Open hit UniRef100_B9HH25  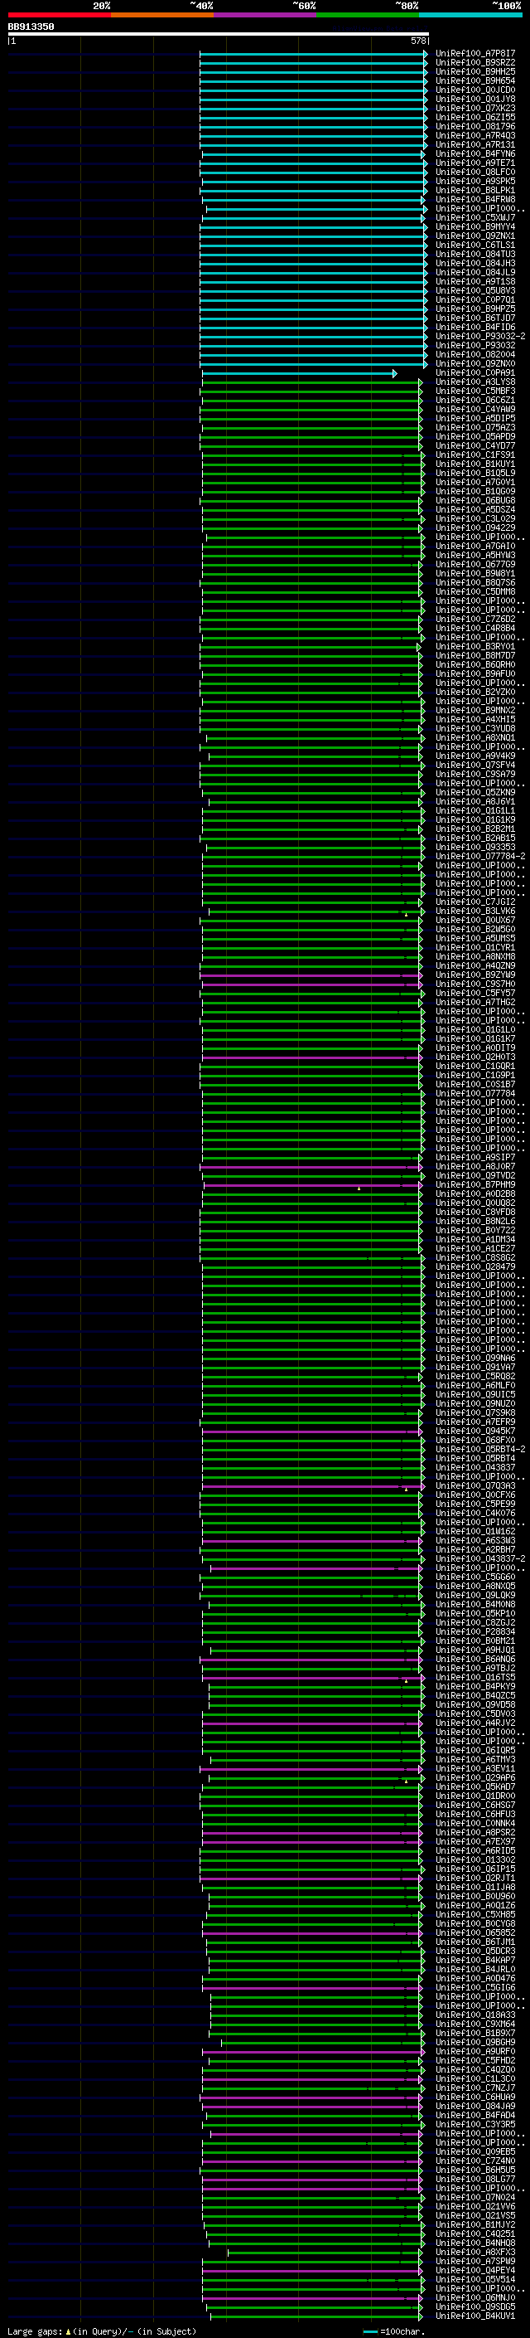pyautogui.click(x=475, y=71)
